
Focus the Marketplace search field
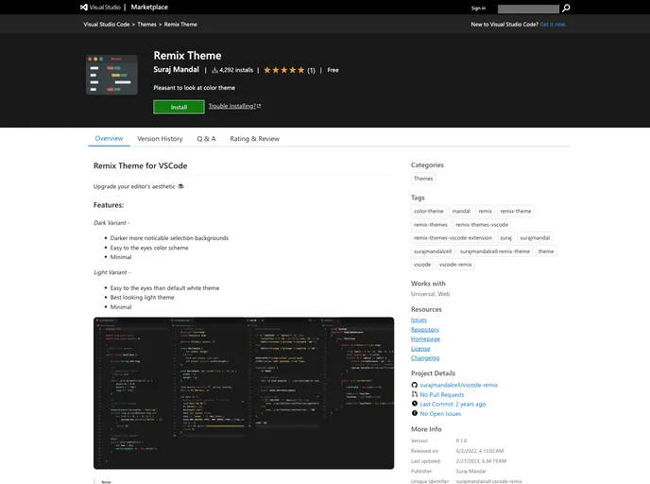[528, 9]
